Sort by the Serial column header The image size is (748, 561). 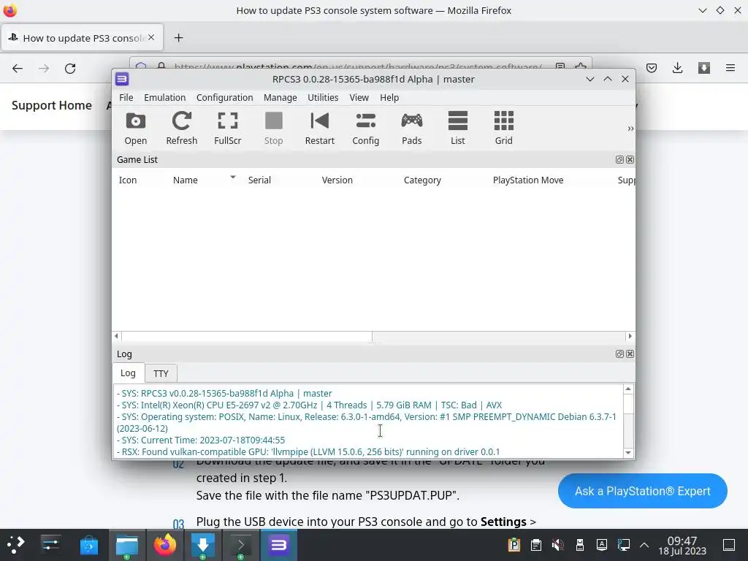[259, 180]
